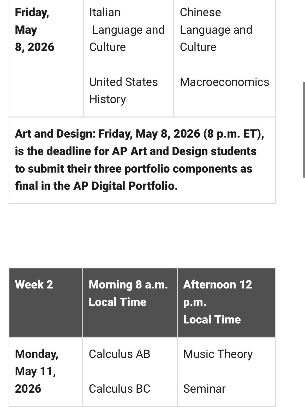The image size is (305, 407).
Task: Click the page's vertical scrollbar thumb
Action: tap(303, 130)
